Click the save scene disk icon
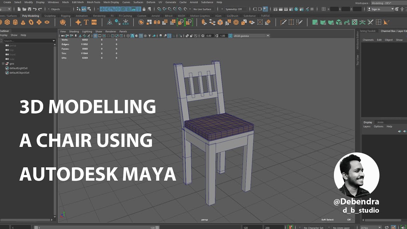Image resolution: width=407 pixels, height=229 pixels. coord(30,9)
